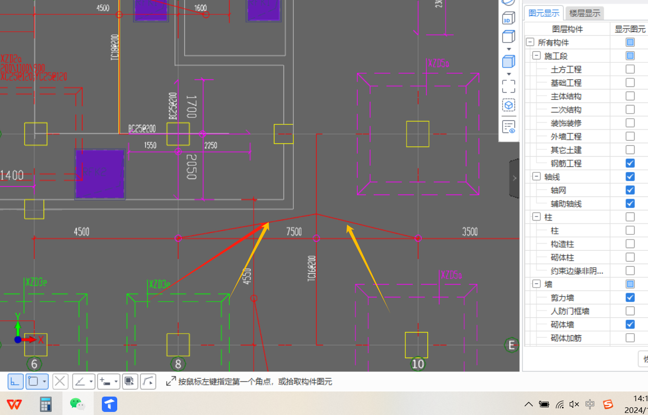This screenshot has width=648, height=415.
Task: Open dropdown arrow below wireframe cube
Action: (509, 49)
